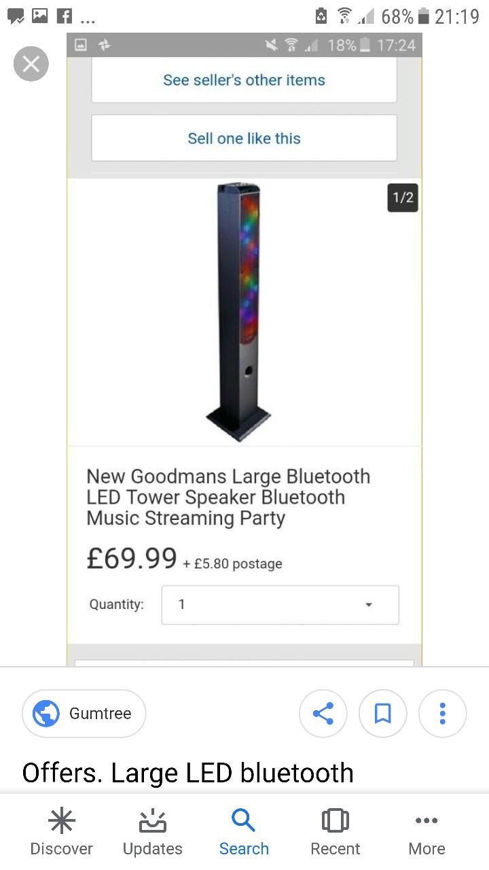489x870 pixels.
Task: Open the Offers Large LED bluetooth title
Action: coord(188,773)
